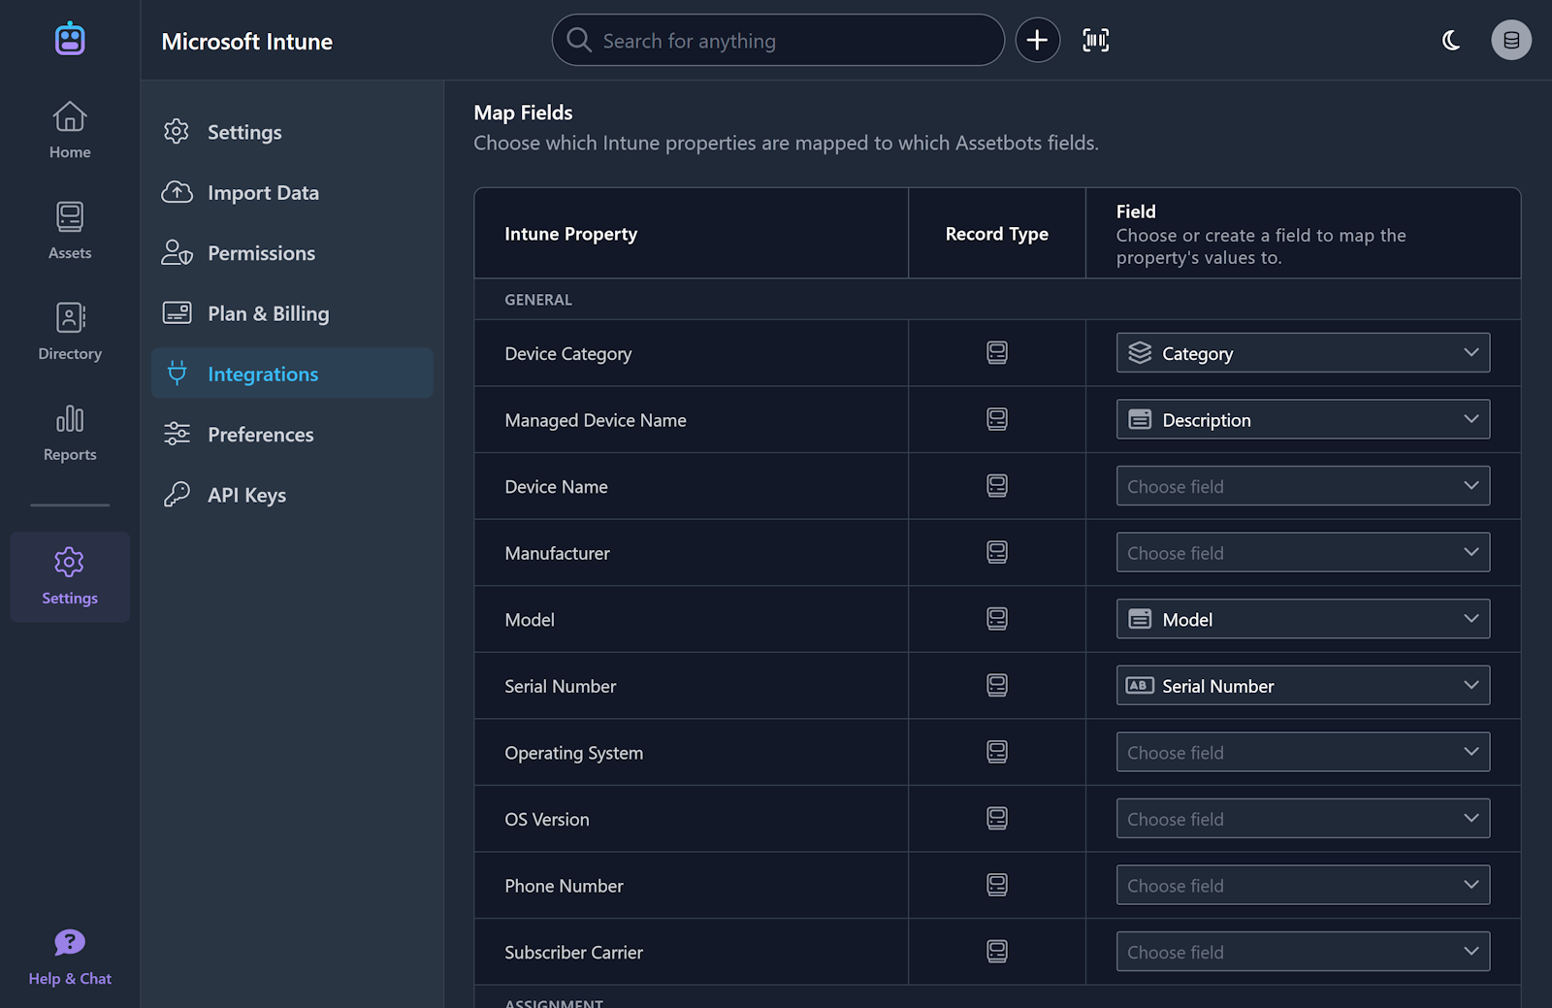Open the Directory section
Image resolution: width=1552 pixels, height=1008 pixels.
[x=70, y=332]
